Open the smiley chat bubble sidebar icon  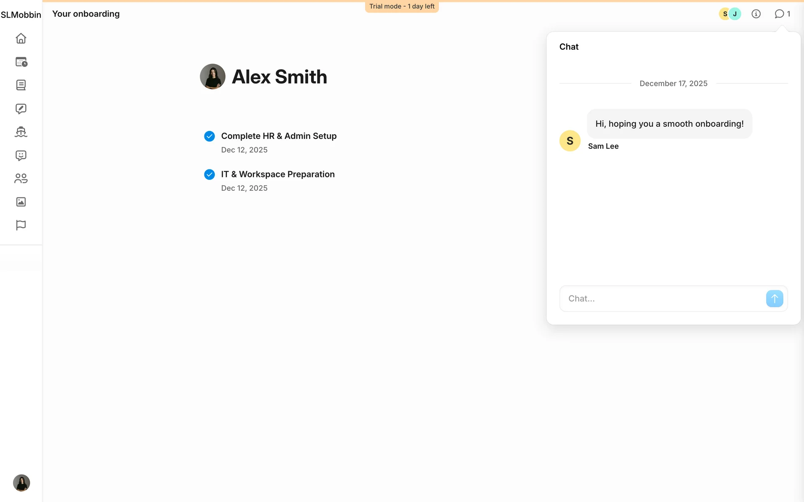point(21,156)
